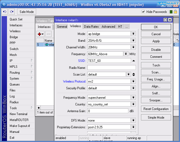Expand the Country dropdown
Viewport: 180px width, 142px height.
point(134,104)
